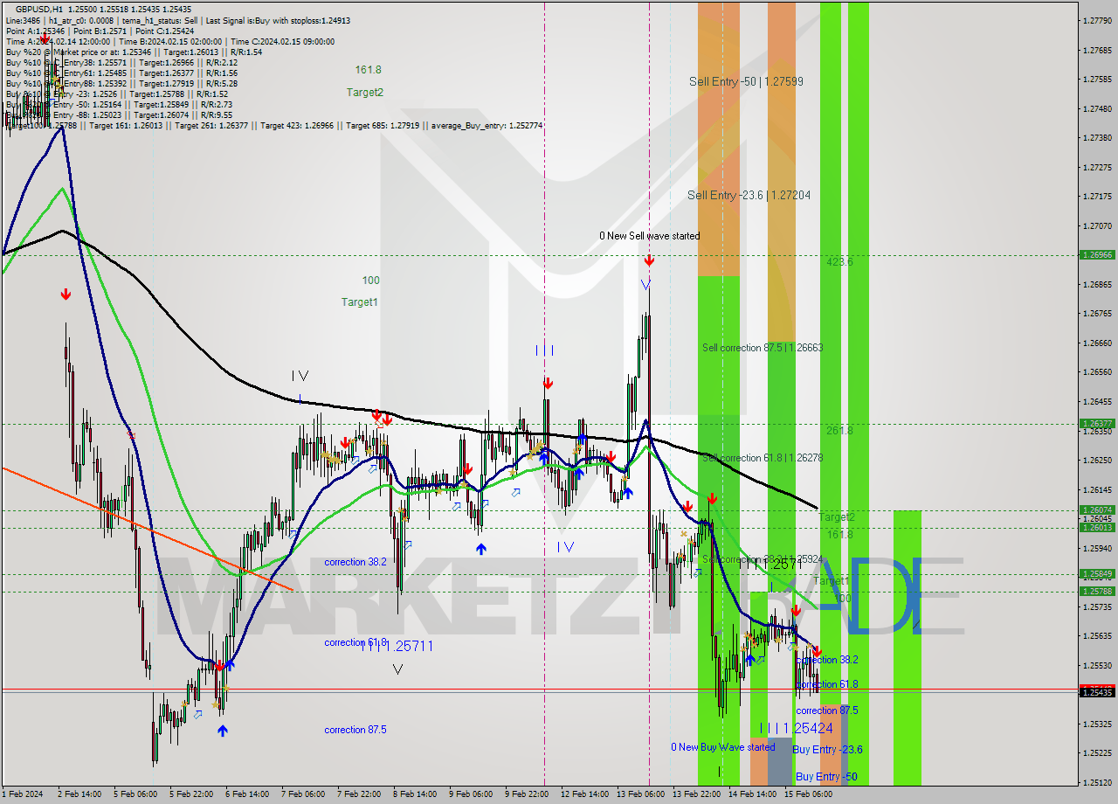
Task: Click the '2 Feb 14:00' time label
Action: pos(78,794)
